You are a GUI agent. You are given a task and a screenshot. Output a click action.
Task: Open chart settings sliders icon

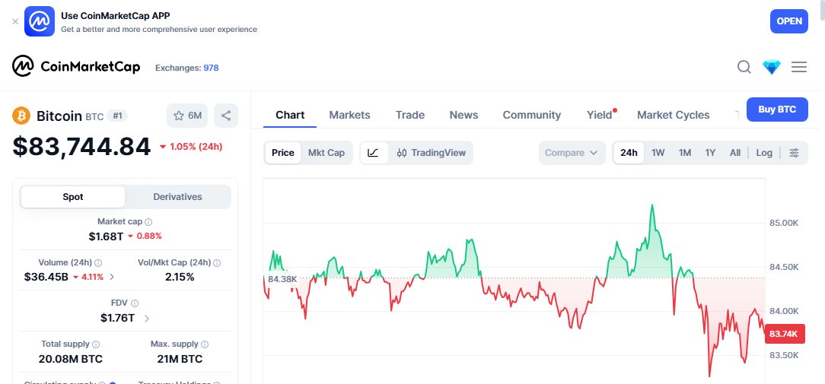click(x=794, y=153)
